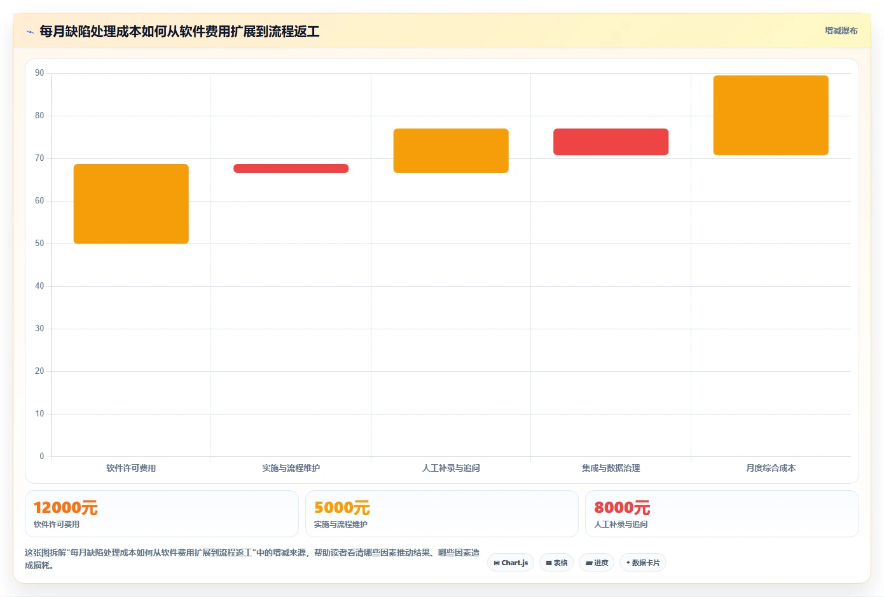The width and height of the screenshot is (884, 597).
Task: Open the 5000元 实施与流程维护 data card
Action: [442, 514]
